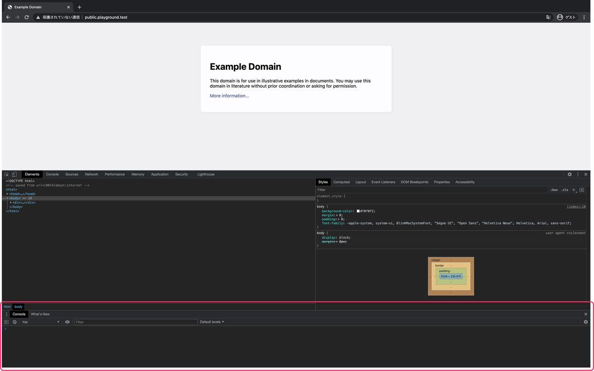Screen dimensions: 594x371
Task: Collapse the body element node
Action: tap(7, 198)
